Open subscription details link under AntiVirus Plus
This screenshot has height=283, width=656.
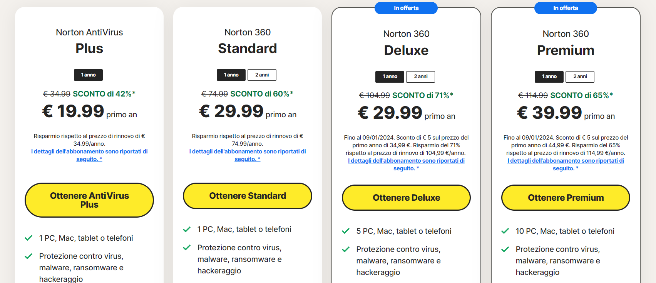tap(89, 151)
